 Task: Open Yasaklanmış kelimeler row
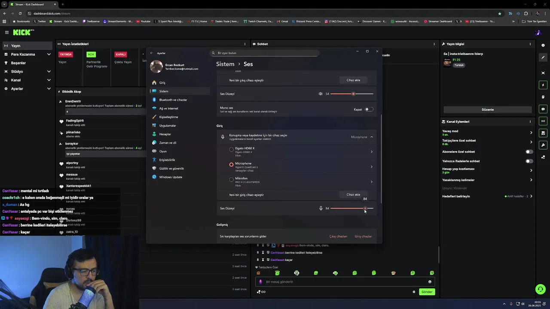point(487,180)
